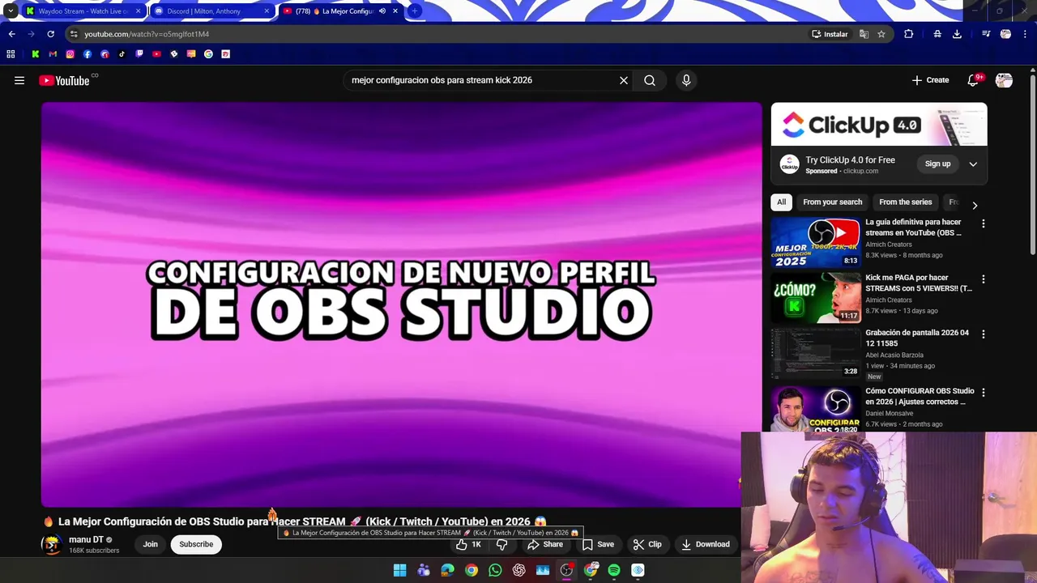The height and width of the screenshot is (583, 1037).
Task: Start voice search with the microphone
Action: pyautogui.click(x=686, y=80)
